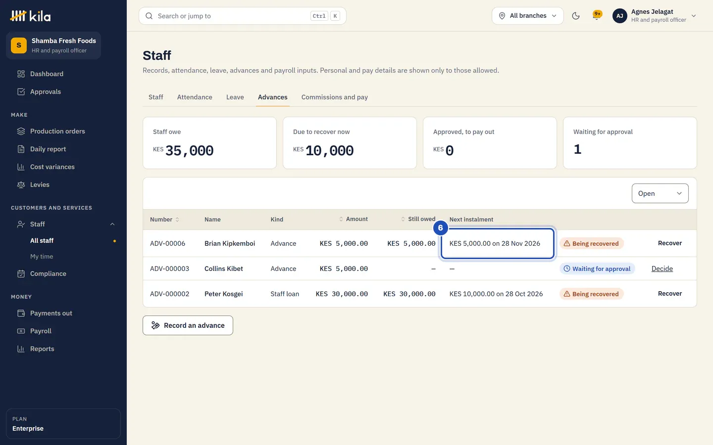Click the name Collins Kibet
Image resolution: width=713 pixels, height=445 pixels.
click(224, 268)
